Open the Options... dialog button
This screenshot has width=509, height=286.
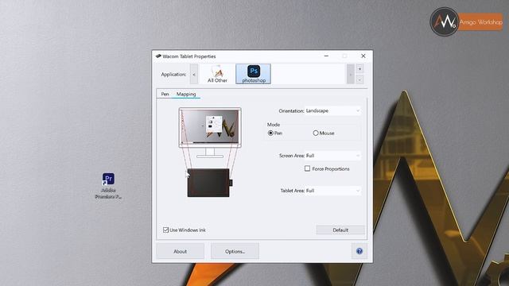coord(235,251)
